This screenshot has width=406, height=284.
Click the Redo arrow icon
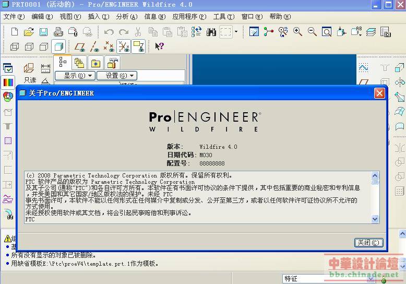124,32
